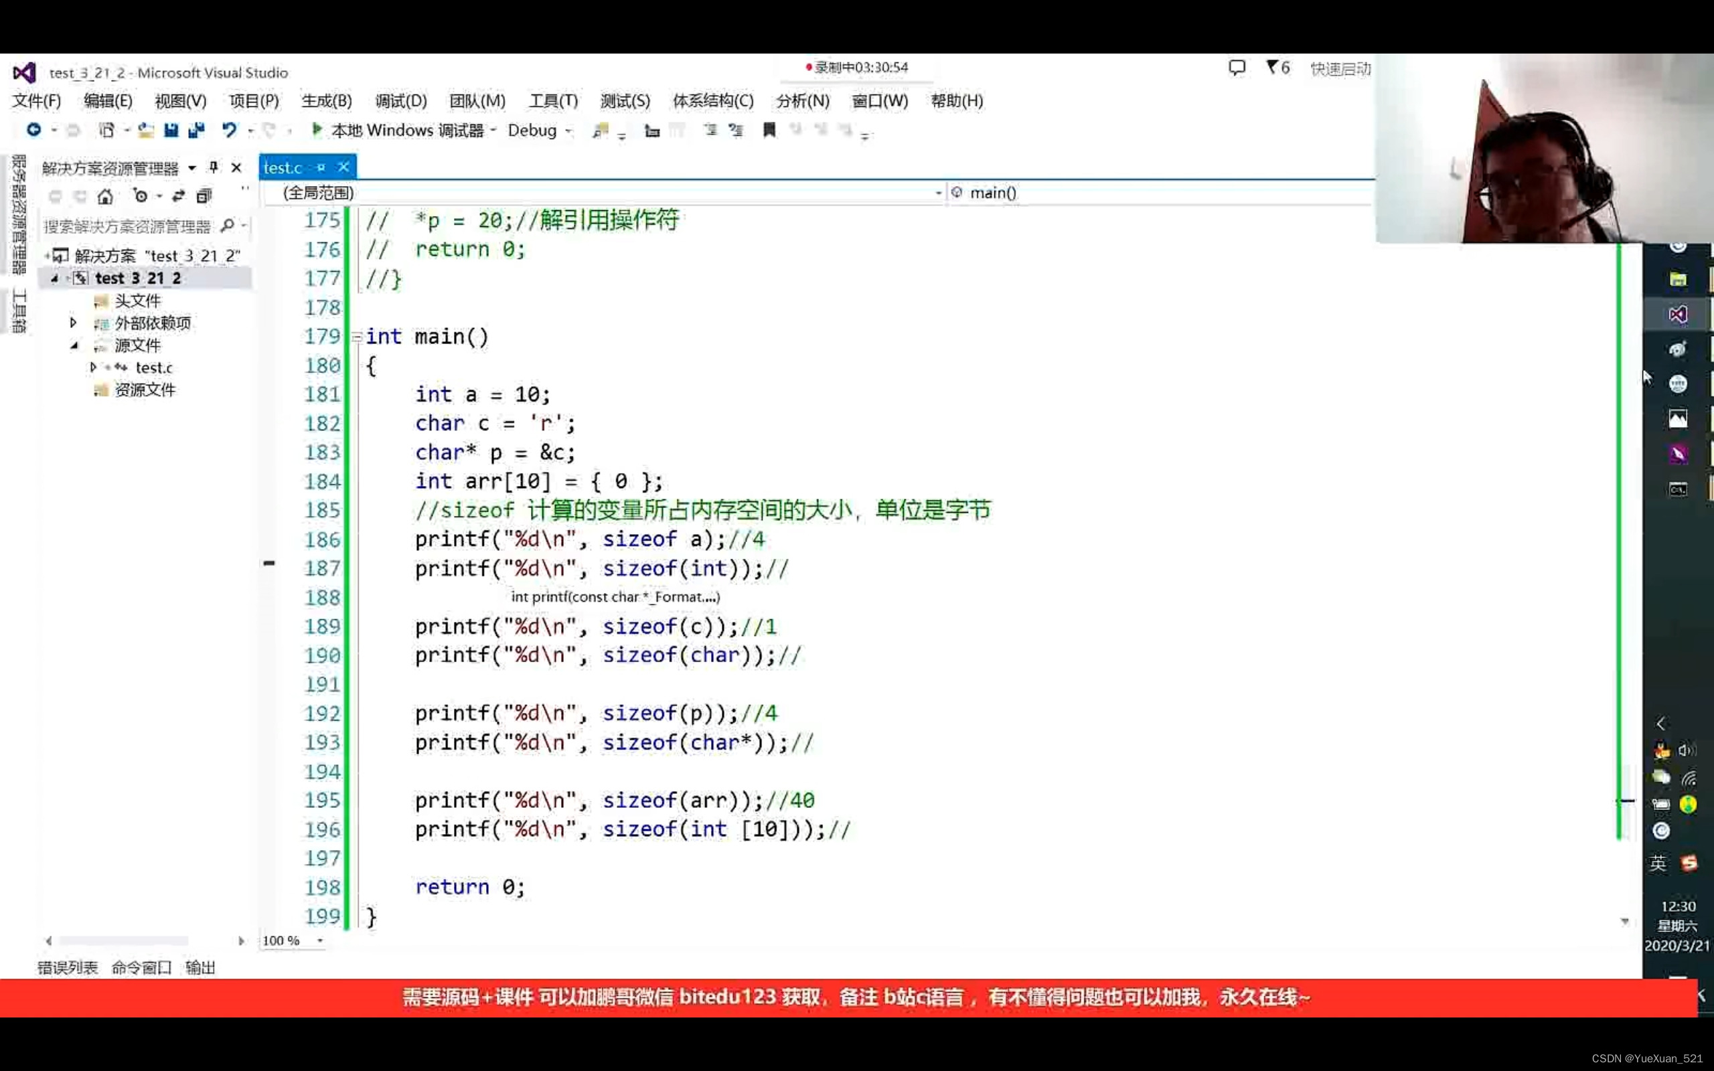Click the Save All toolbar icon

click(196, 130)
